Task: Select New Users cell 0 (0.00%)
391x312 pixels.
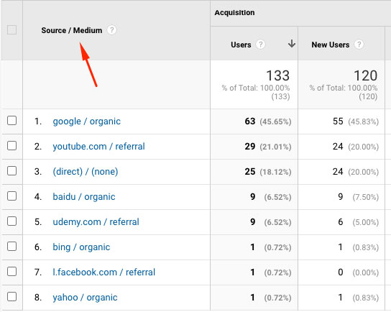Action: pos(359,272)
